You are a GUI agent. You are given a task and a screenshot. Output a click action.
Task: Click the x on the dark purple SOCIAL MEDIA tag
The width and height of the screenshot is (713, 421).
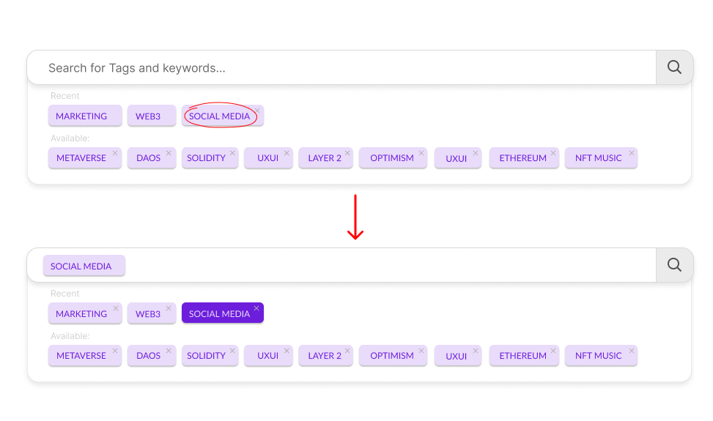(256, 308)
